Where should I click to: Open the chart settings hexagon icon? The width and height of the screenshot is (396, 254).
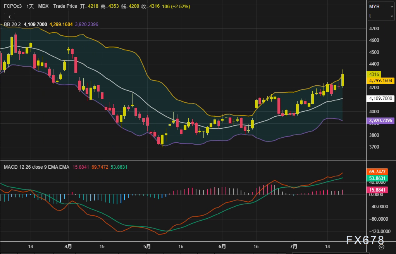[x=381, y=246]
